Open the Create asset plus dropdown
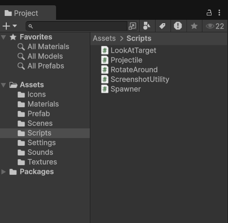The width and height of the screenshot is (228, 223). point(10,26)
